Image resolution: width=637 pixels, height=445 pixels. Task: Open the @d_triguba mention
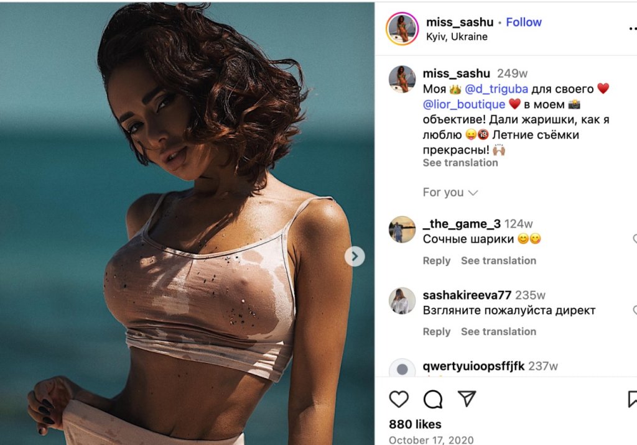coord(496,89)
